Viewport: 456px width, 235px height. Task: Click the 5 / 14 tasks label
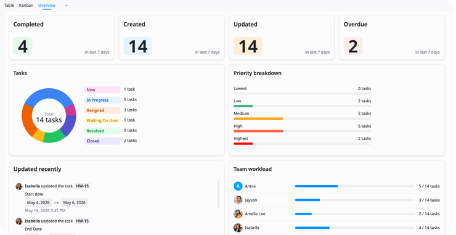pyautogui.click(x=430, y=186)
